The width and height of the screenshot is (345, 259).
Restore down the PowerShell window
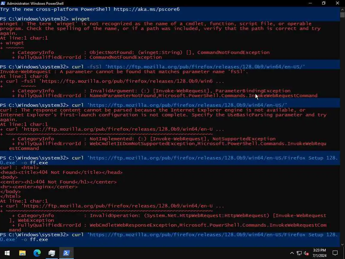coord(324,3)
